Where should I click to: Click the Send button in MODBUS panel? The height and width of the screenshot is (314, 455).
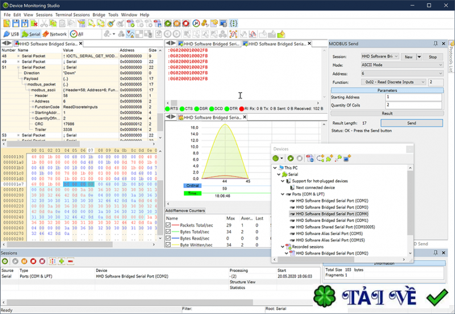coord(411,123)
